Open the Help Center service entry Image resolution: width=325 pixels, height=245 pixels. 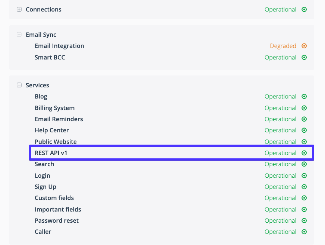(51, 130)
